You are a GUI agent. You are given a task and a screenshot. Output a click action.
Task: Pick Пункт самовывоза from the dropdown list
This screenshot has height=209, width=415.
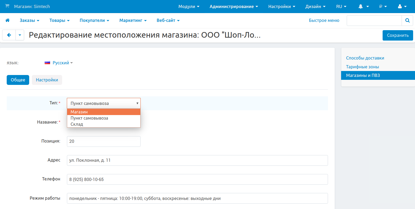89,118
